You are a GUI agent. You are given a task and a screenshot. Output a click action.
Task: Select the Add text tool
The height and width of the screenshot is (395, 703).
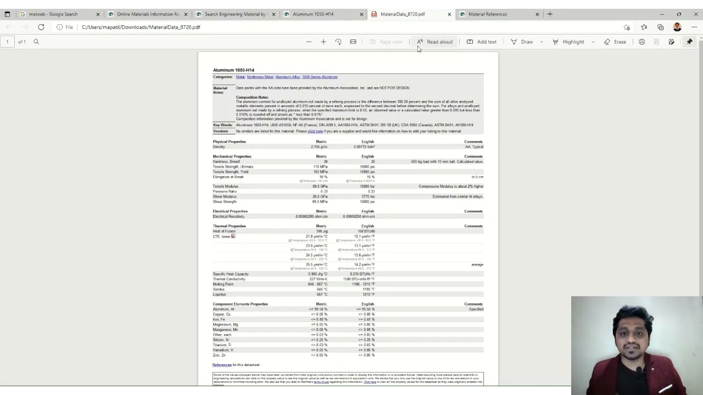point(482,42)
